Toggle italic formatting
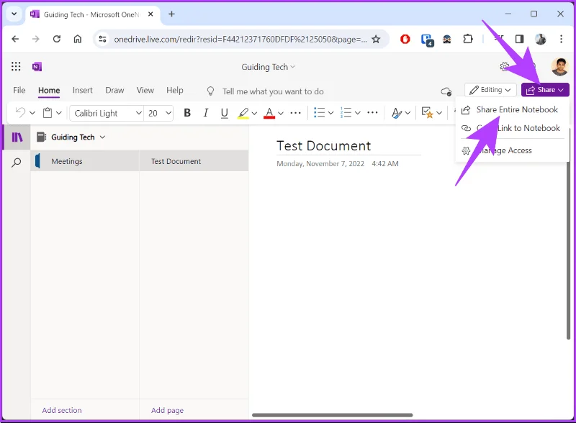Screen dimensions: 576x423 206,113
